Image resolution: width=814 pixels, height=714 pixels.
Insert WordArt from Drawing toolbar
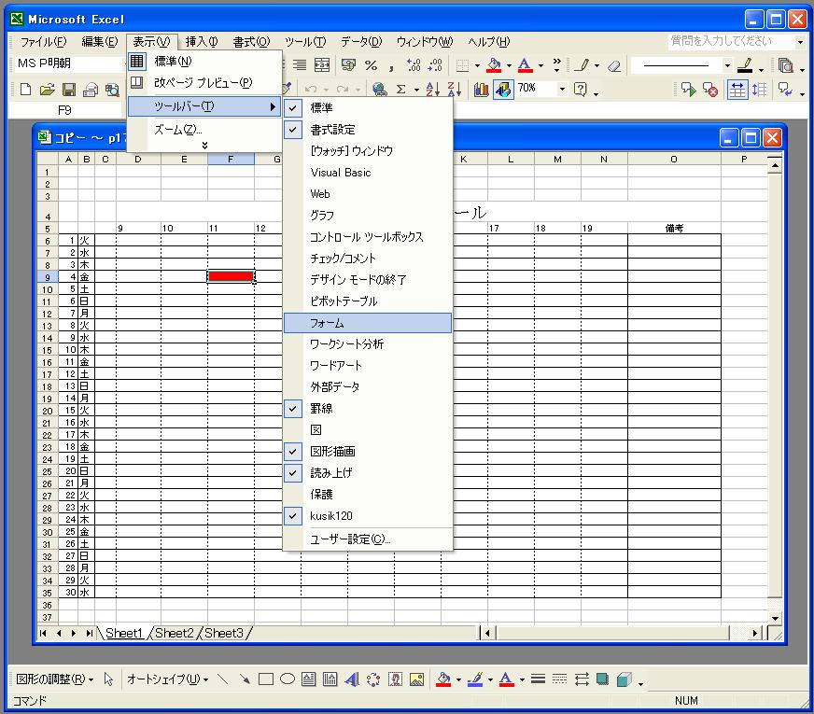(x=351, y=679)
